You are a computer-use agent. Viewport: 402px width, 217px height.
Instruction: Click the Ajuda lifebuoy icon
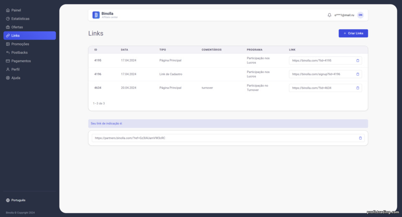pos(8,78)
